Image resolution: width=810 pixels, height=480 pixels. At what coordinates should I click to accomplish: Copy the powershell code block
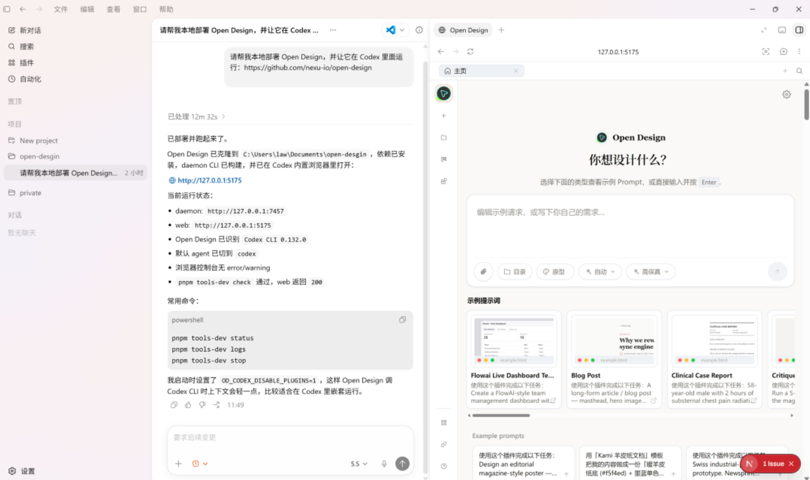(402, 320)
